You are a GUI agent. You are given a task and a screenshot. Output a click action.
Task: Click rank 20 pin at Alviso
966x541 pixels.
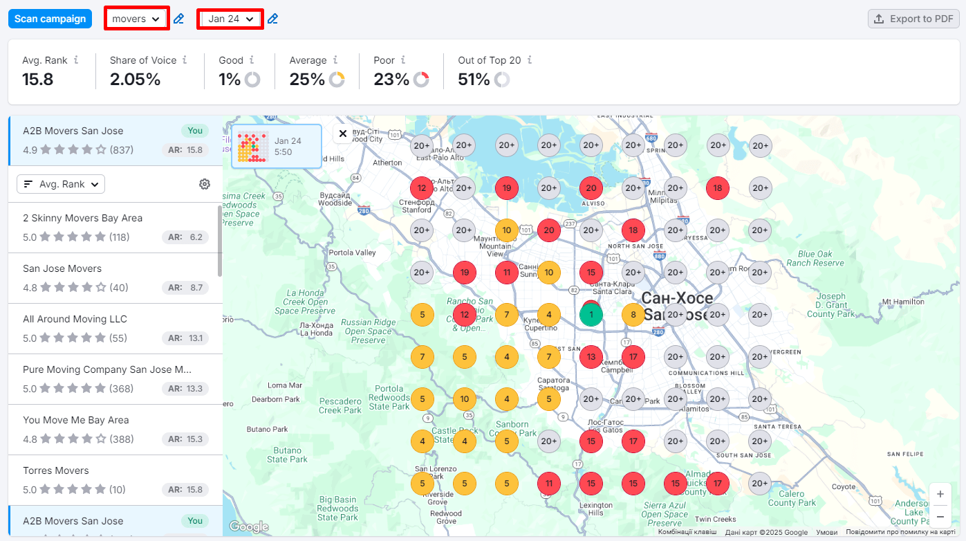coord(591,187)
